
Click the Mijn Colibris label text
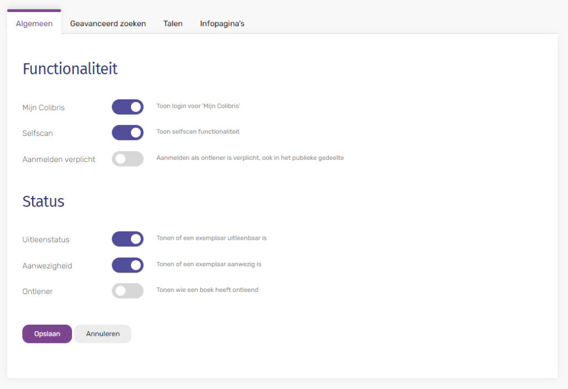pos(43,108)
